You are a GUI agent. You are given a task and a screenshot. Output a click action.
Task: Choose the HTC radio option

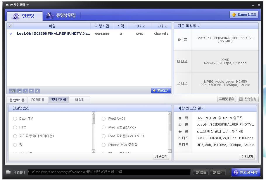[x=15, y=127]
